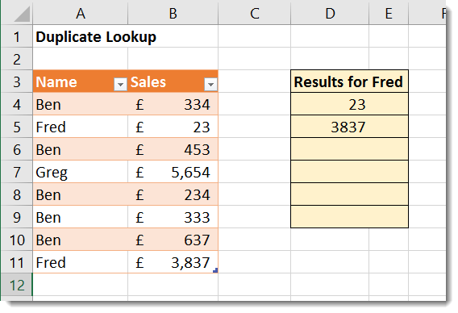The image size is (458, 313).
Task: Click the Select All corner triangle
Action: (22, 14)
